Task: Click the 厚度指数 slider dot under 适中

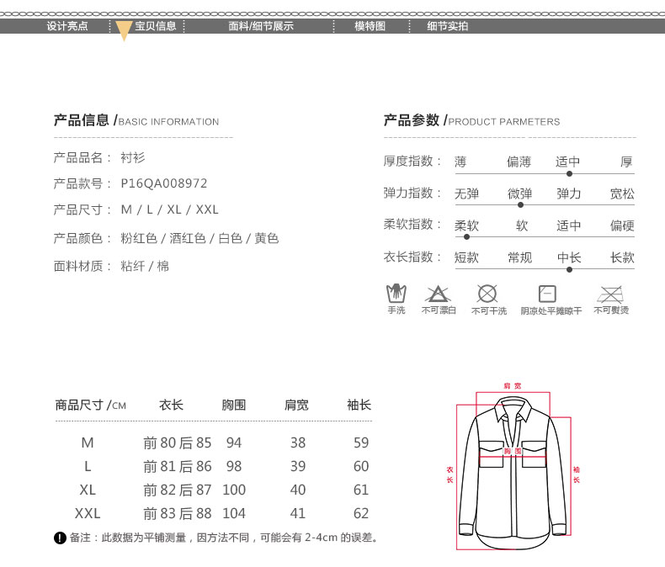Action: pyautogui.click(x=569, y=174)
